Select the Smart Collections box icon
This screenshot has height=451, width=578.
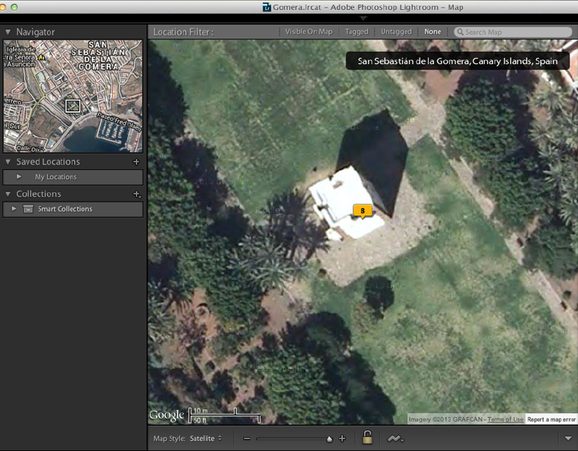point(28,209)
